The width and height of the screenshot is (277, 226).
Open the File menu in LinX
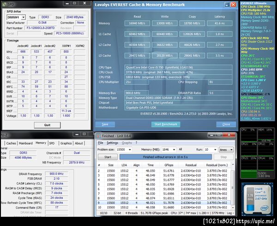click(x=101, y=143)
